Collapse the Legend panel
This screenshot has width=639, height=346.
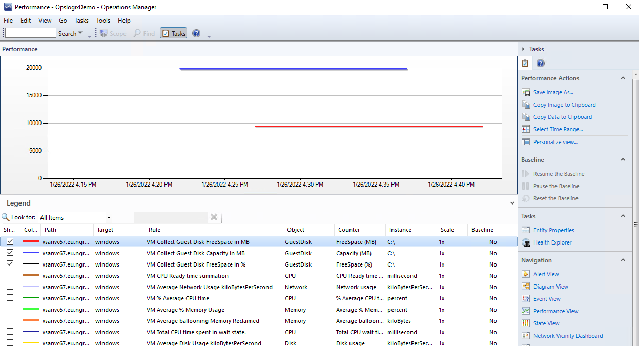(512, 203)
